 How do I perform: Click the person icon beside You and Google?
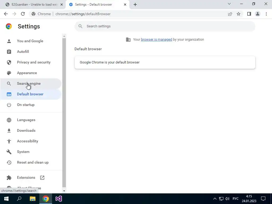[9, 41]
